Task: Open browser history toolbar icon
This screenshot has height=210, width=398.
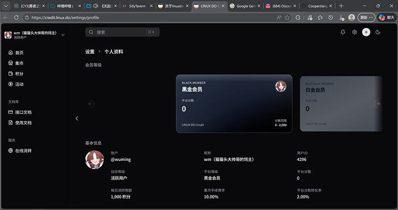Action: (331, 17)
